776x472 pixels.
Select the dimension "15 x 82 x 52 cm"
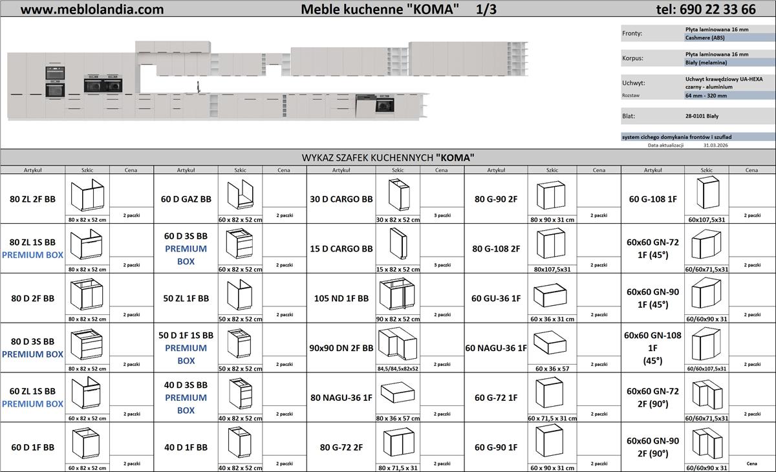[397, 270]
